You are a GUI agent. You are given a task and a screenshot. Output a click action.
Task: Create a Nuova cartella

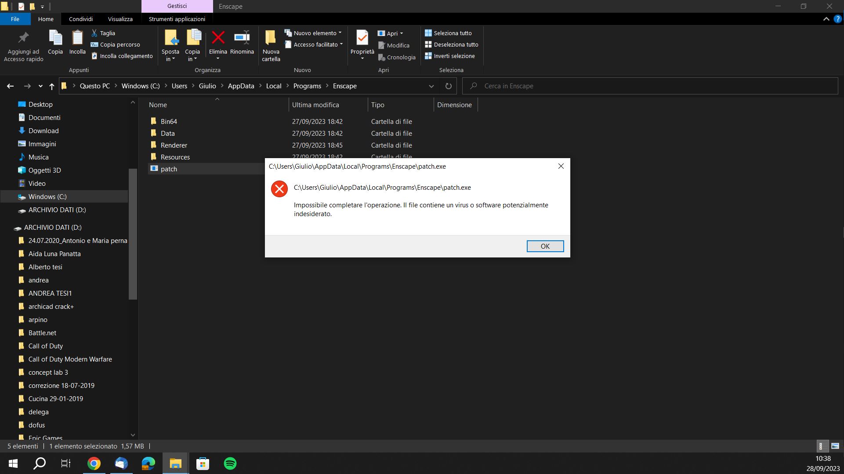(271, 46)
